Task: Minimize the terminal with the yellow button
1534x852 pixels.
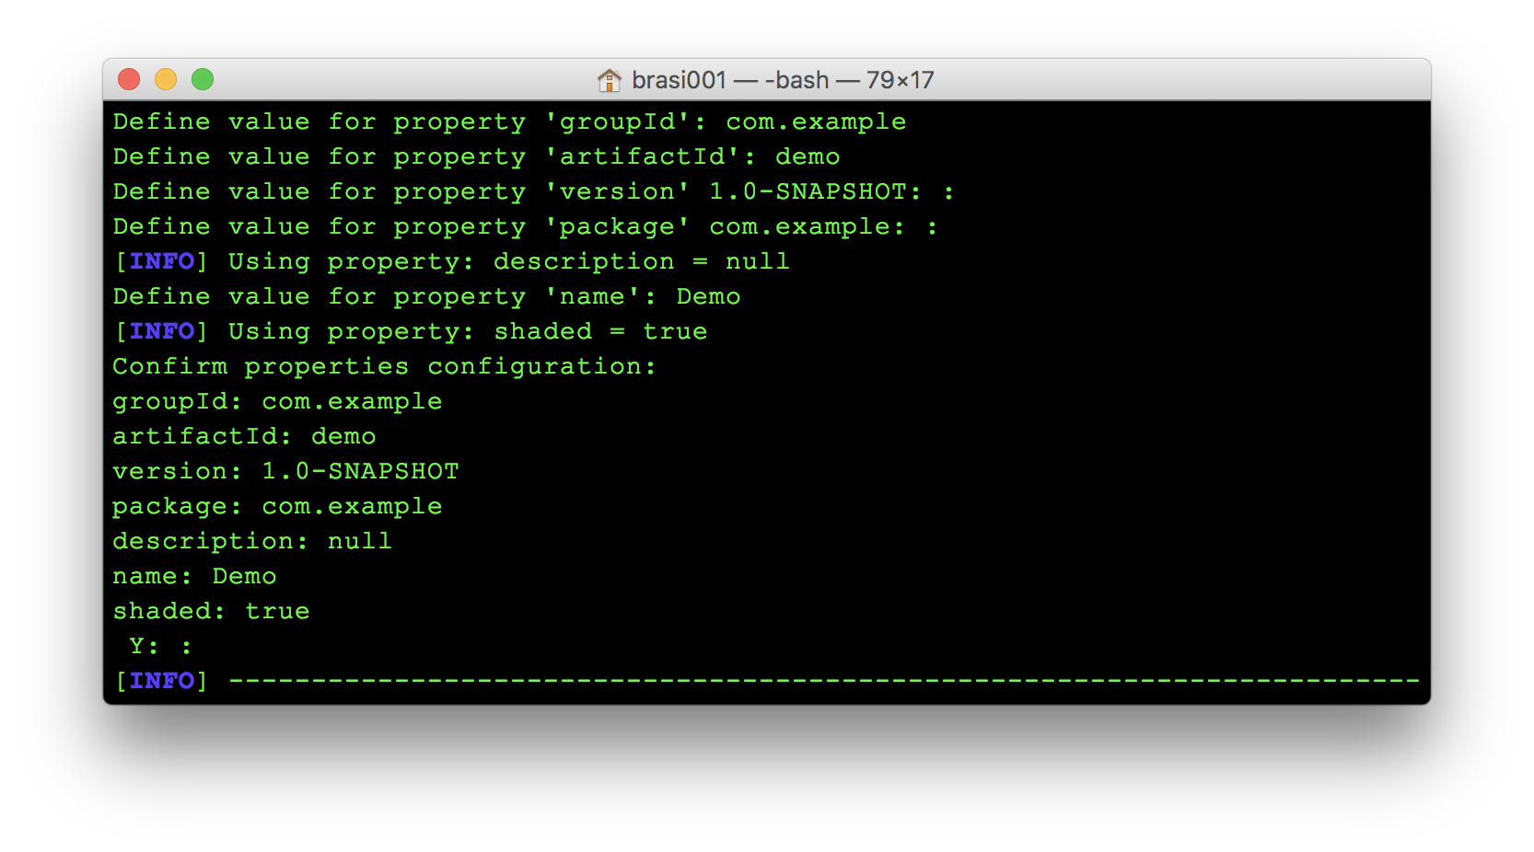Action: [x=166, y=80]
